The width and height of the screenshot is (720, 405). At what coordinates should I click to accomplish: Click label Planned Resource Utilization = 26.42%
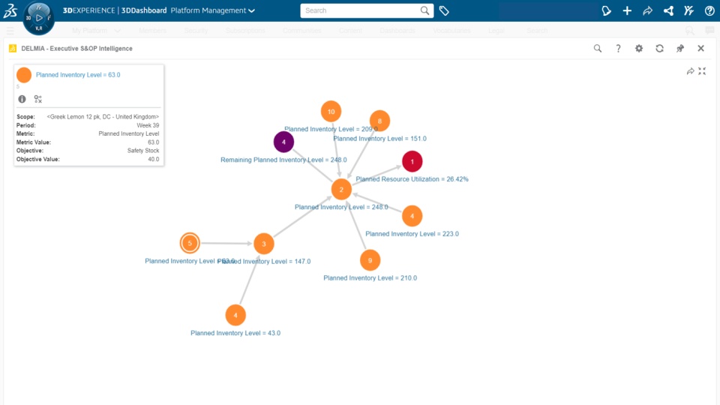[x=412, y=179]
